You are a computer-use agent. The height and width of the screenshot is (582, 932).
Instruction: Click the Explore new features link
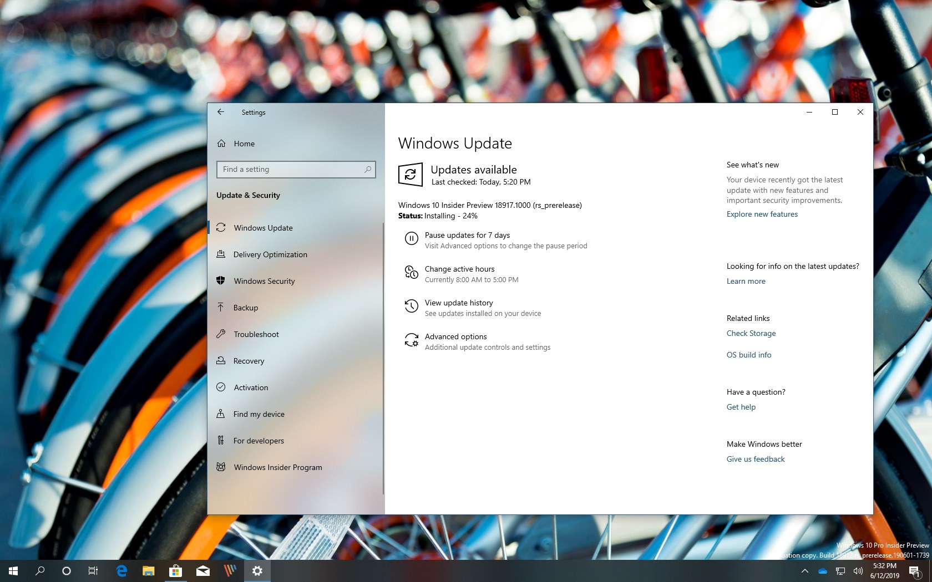(x=762, y=214)
